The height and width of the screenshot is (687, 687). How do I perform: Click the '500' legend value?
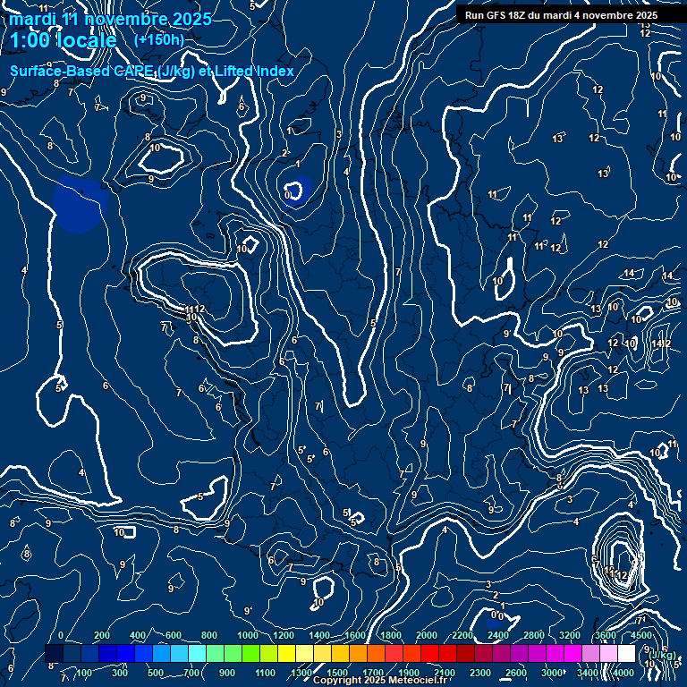click(156, 673)
